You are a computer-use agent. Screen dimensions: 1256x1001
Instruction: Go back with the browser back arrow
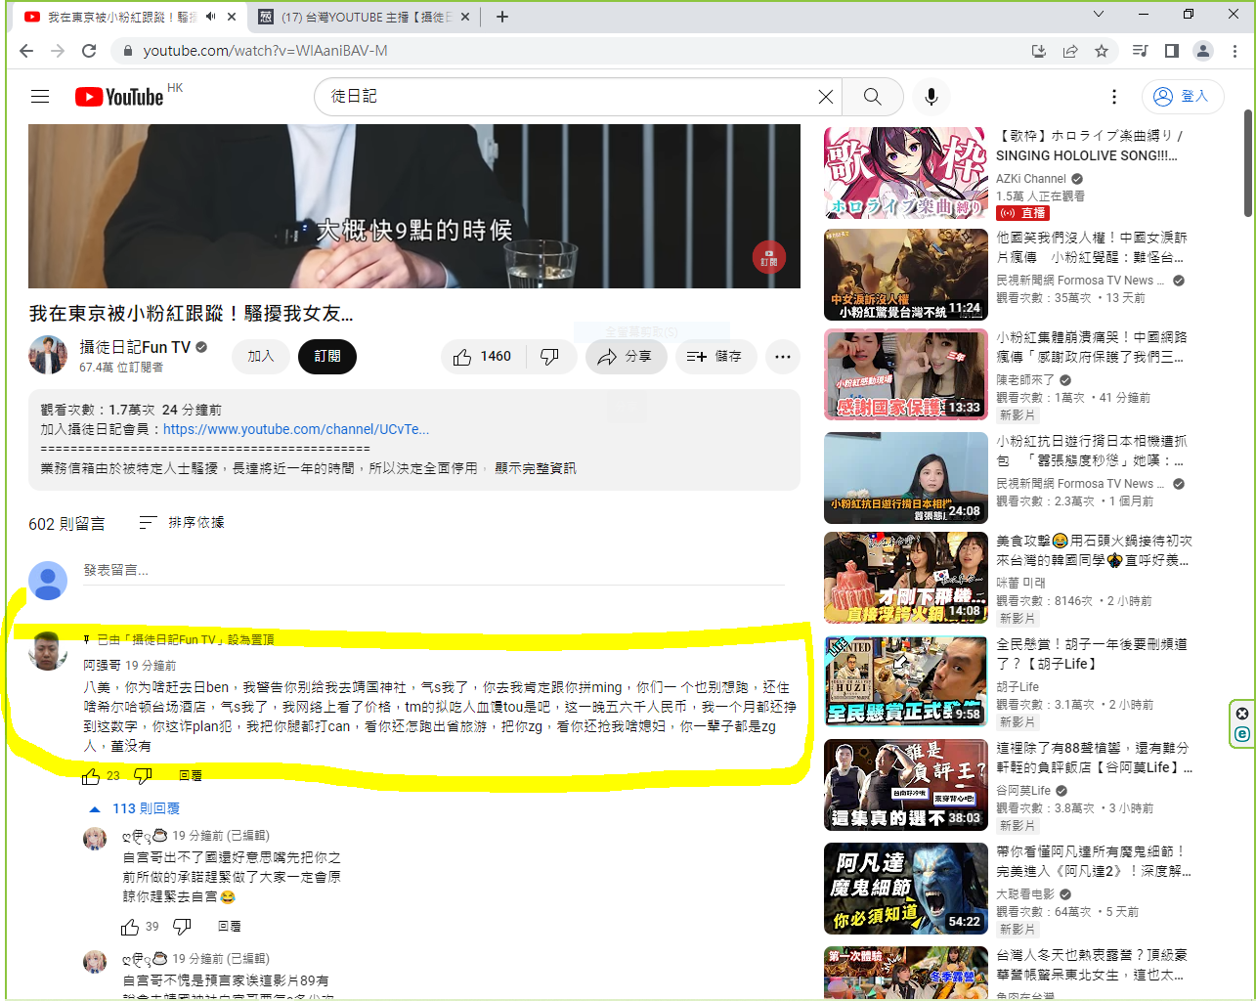tap(26, 51)
